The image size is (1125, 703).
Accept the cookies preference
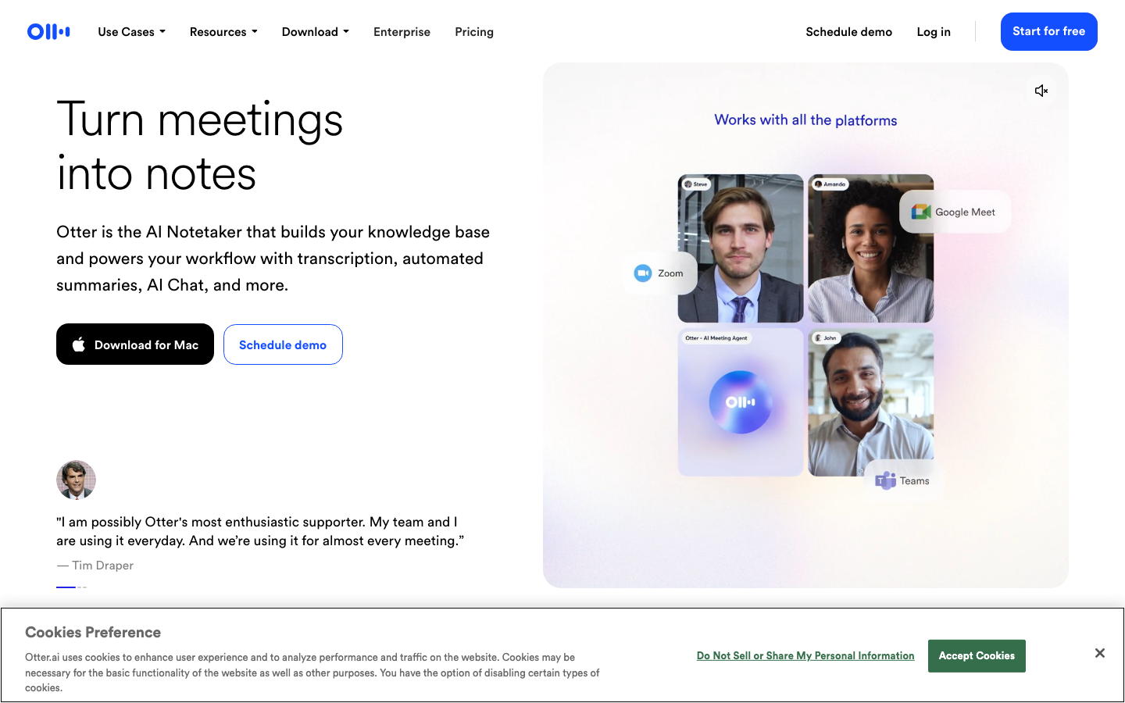coord(977,655)
